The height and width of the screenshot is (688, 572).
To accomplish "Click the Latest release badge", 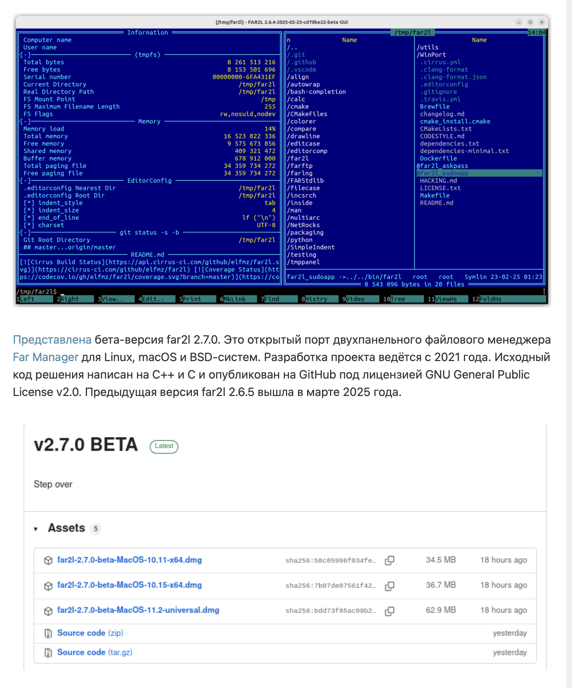I will pyautogui.click(x=164, y=446).
